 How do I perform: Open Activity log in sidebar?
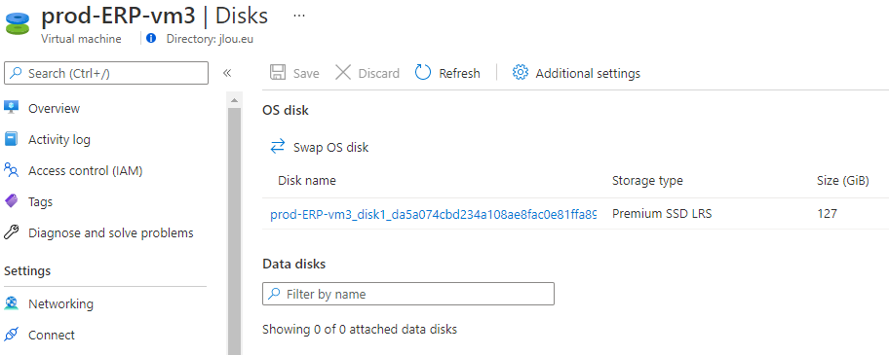(x=58, y=139)
